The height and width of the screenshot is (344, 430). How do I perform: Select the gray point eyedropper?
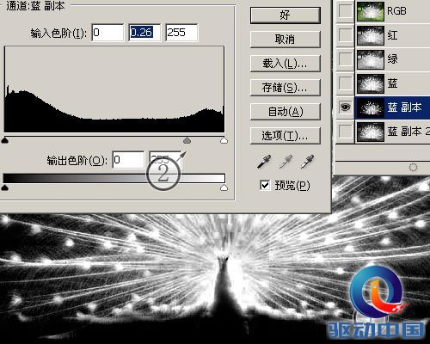pos(286,162)
